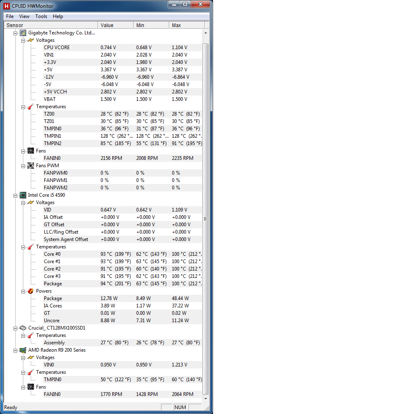
Task: Select the TMPIN1 temperature row
Action: point(123,136)
